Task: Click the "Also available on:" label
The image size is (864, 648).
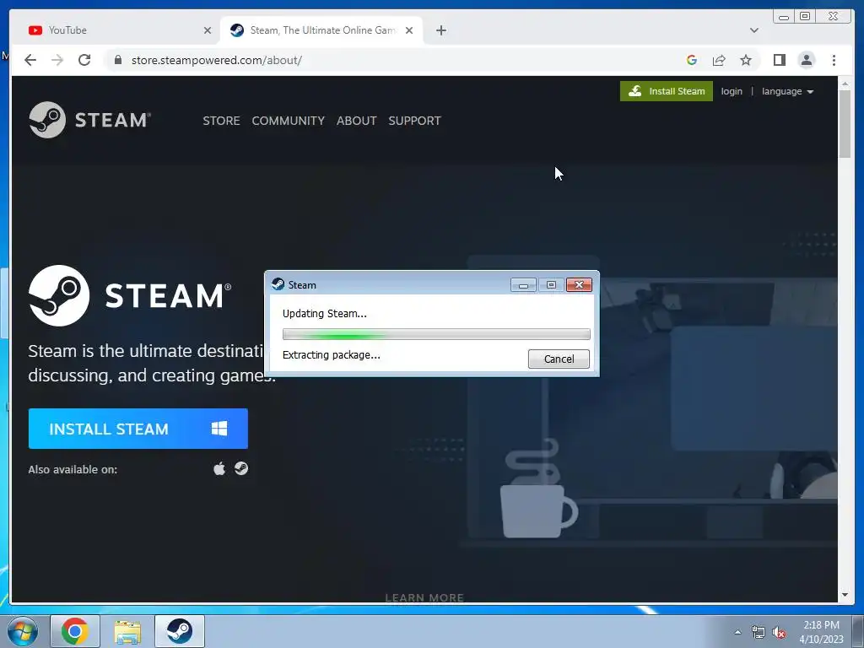Action: point(73,469)
